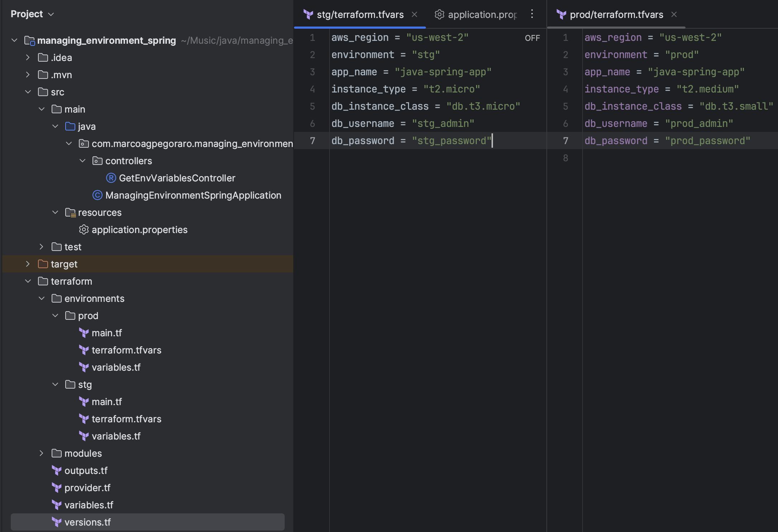Click Terraform icon of outputs.tf

(57, 470)
